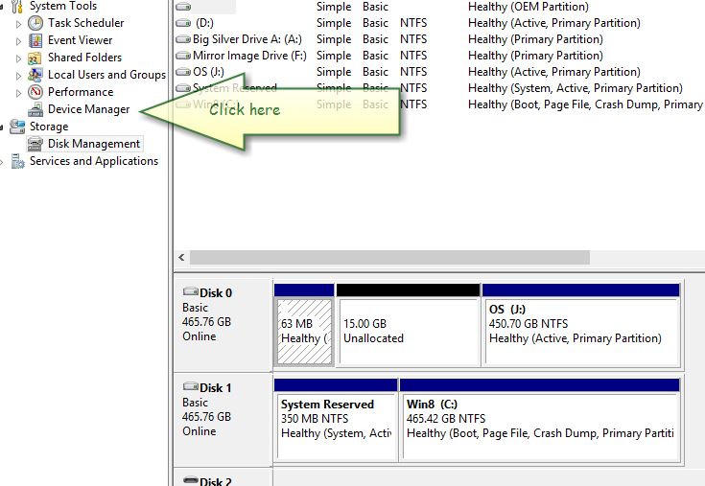The width and height of the screenshot is (705, 486).
Task: Select the 63 MB hatched partition on Disk 0
Action: coord(304,331)
